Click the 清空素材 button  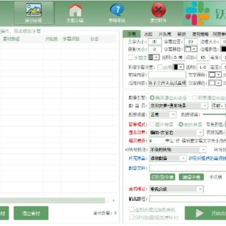(x=31, y=213)
